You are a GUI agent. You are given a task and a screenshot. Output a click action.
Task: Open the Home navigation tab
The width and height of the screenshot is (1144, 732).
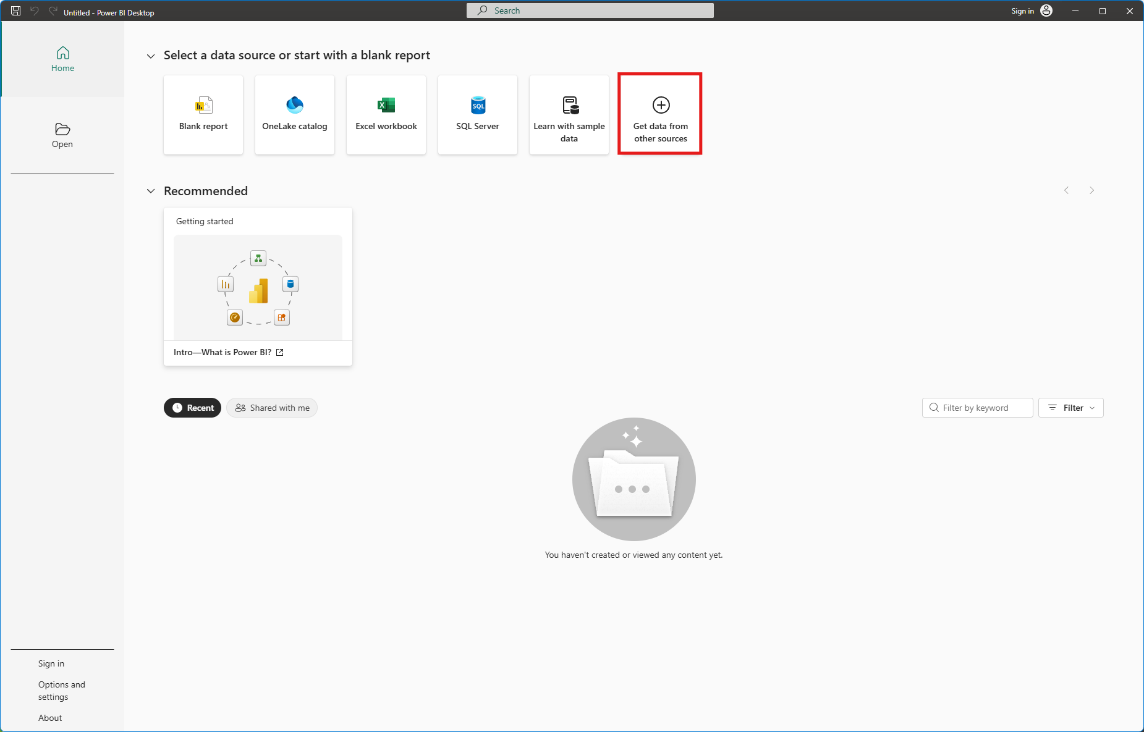62,59
